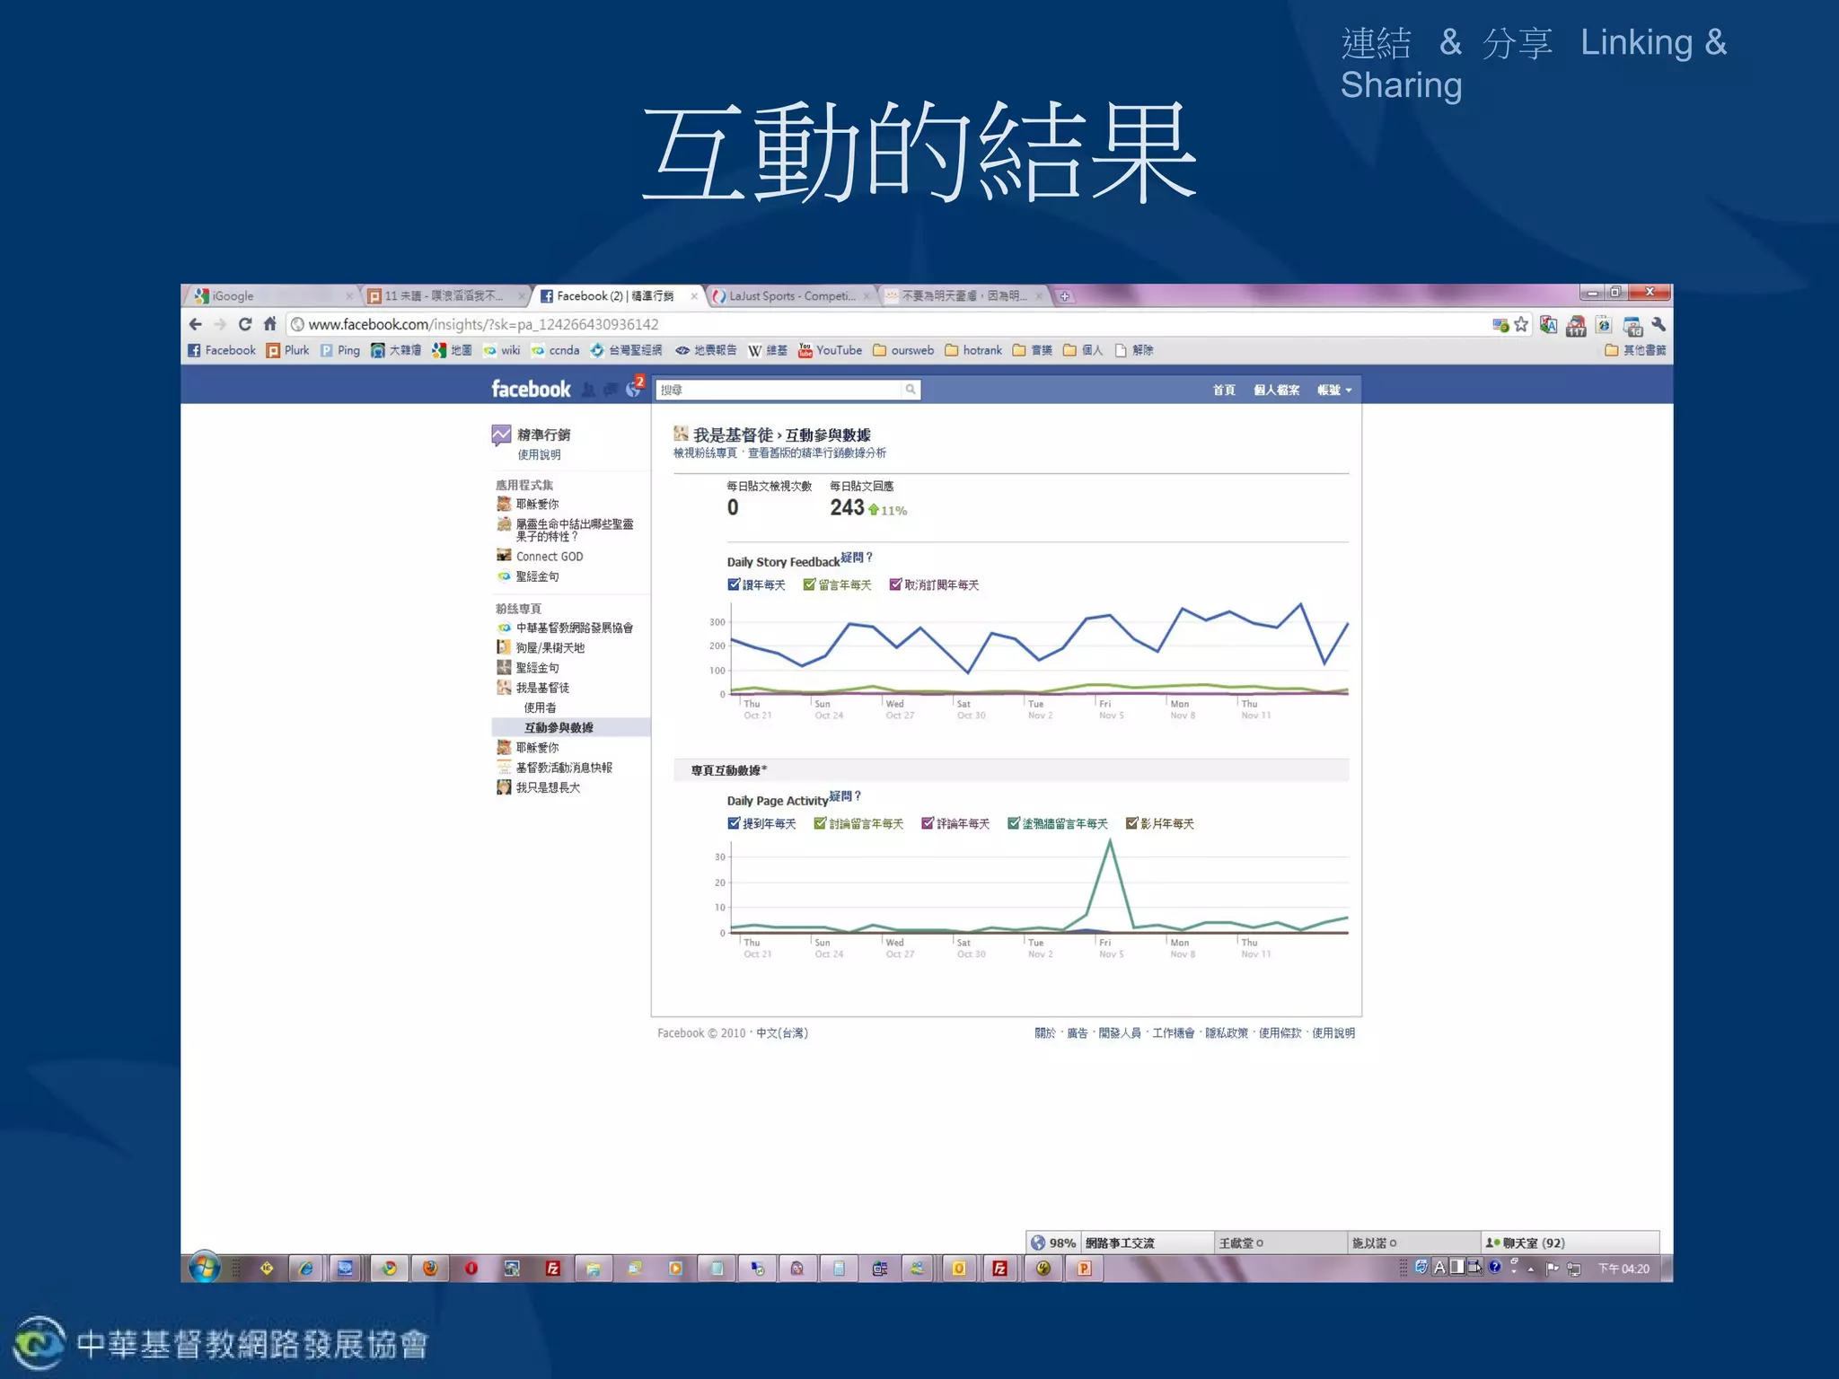1839x1379 pixels.
Task: Open the wiki bookmark
Action: coord(501,350)
